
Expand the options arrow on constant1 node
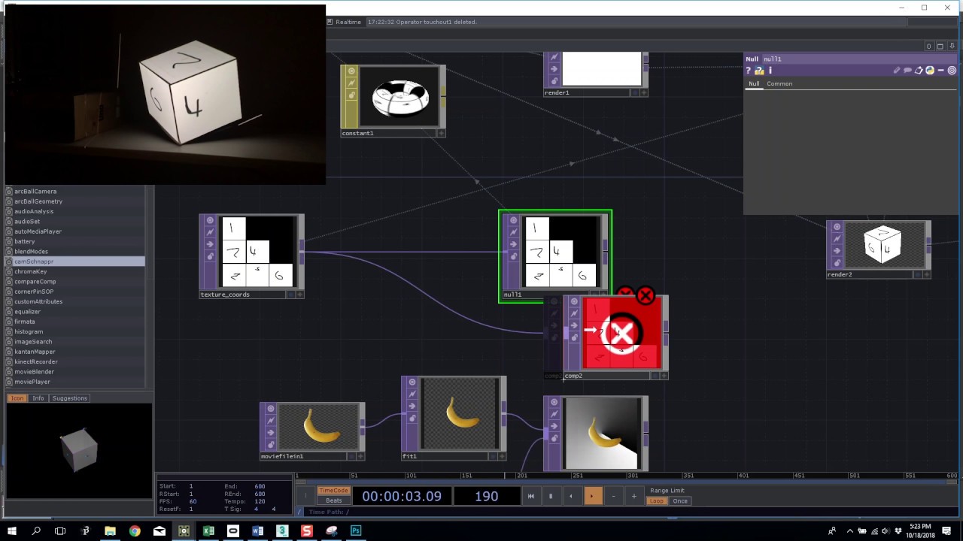pos(442,133)
